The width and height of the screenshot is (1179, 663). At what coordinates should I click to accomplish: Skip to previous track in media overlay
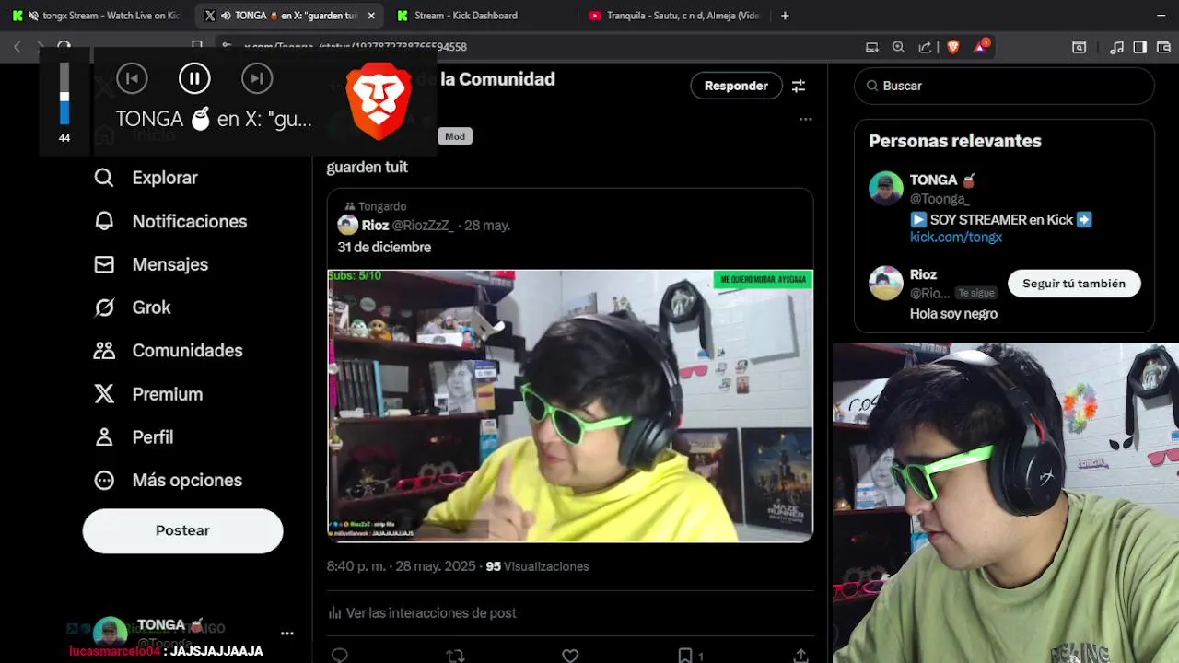tap(132, 78)
